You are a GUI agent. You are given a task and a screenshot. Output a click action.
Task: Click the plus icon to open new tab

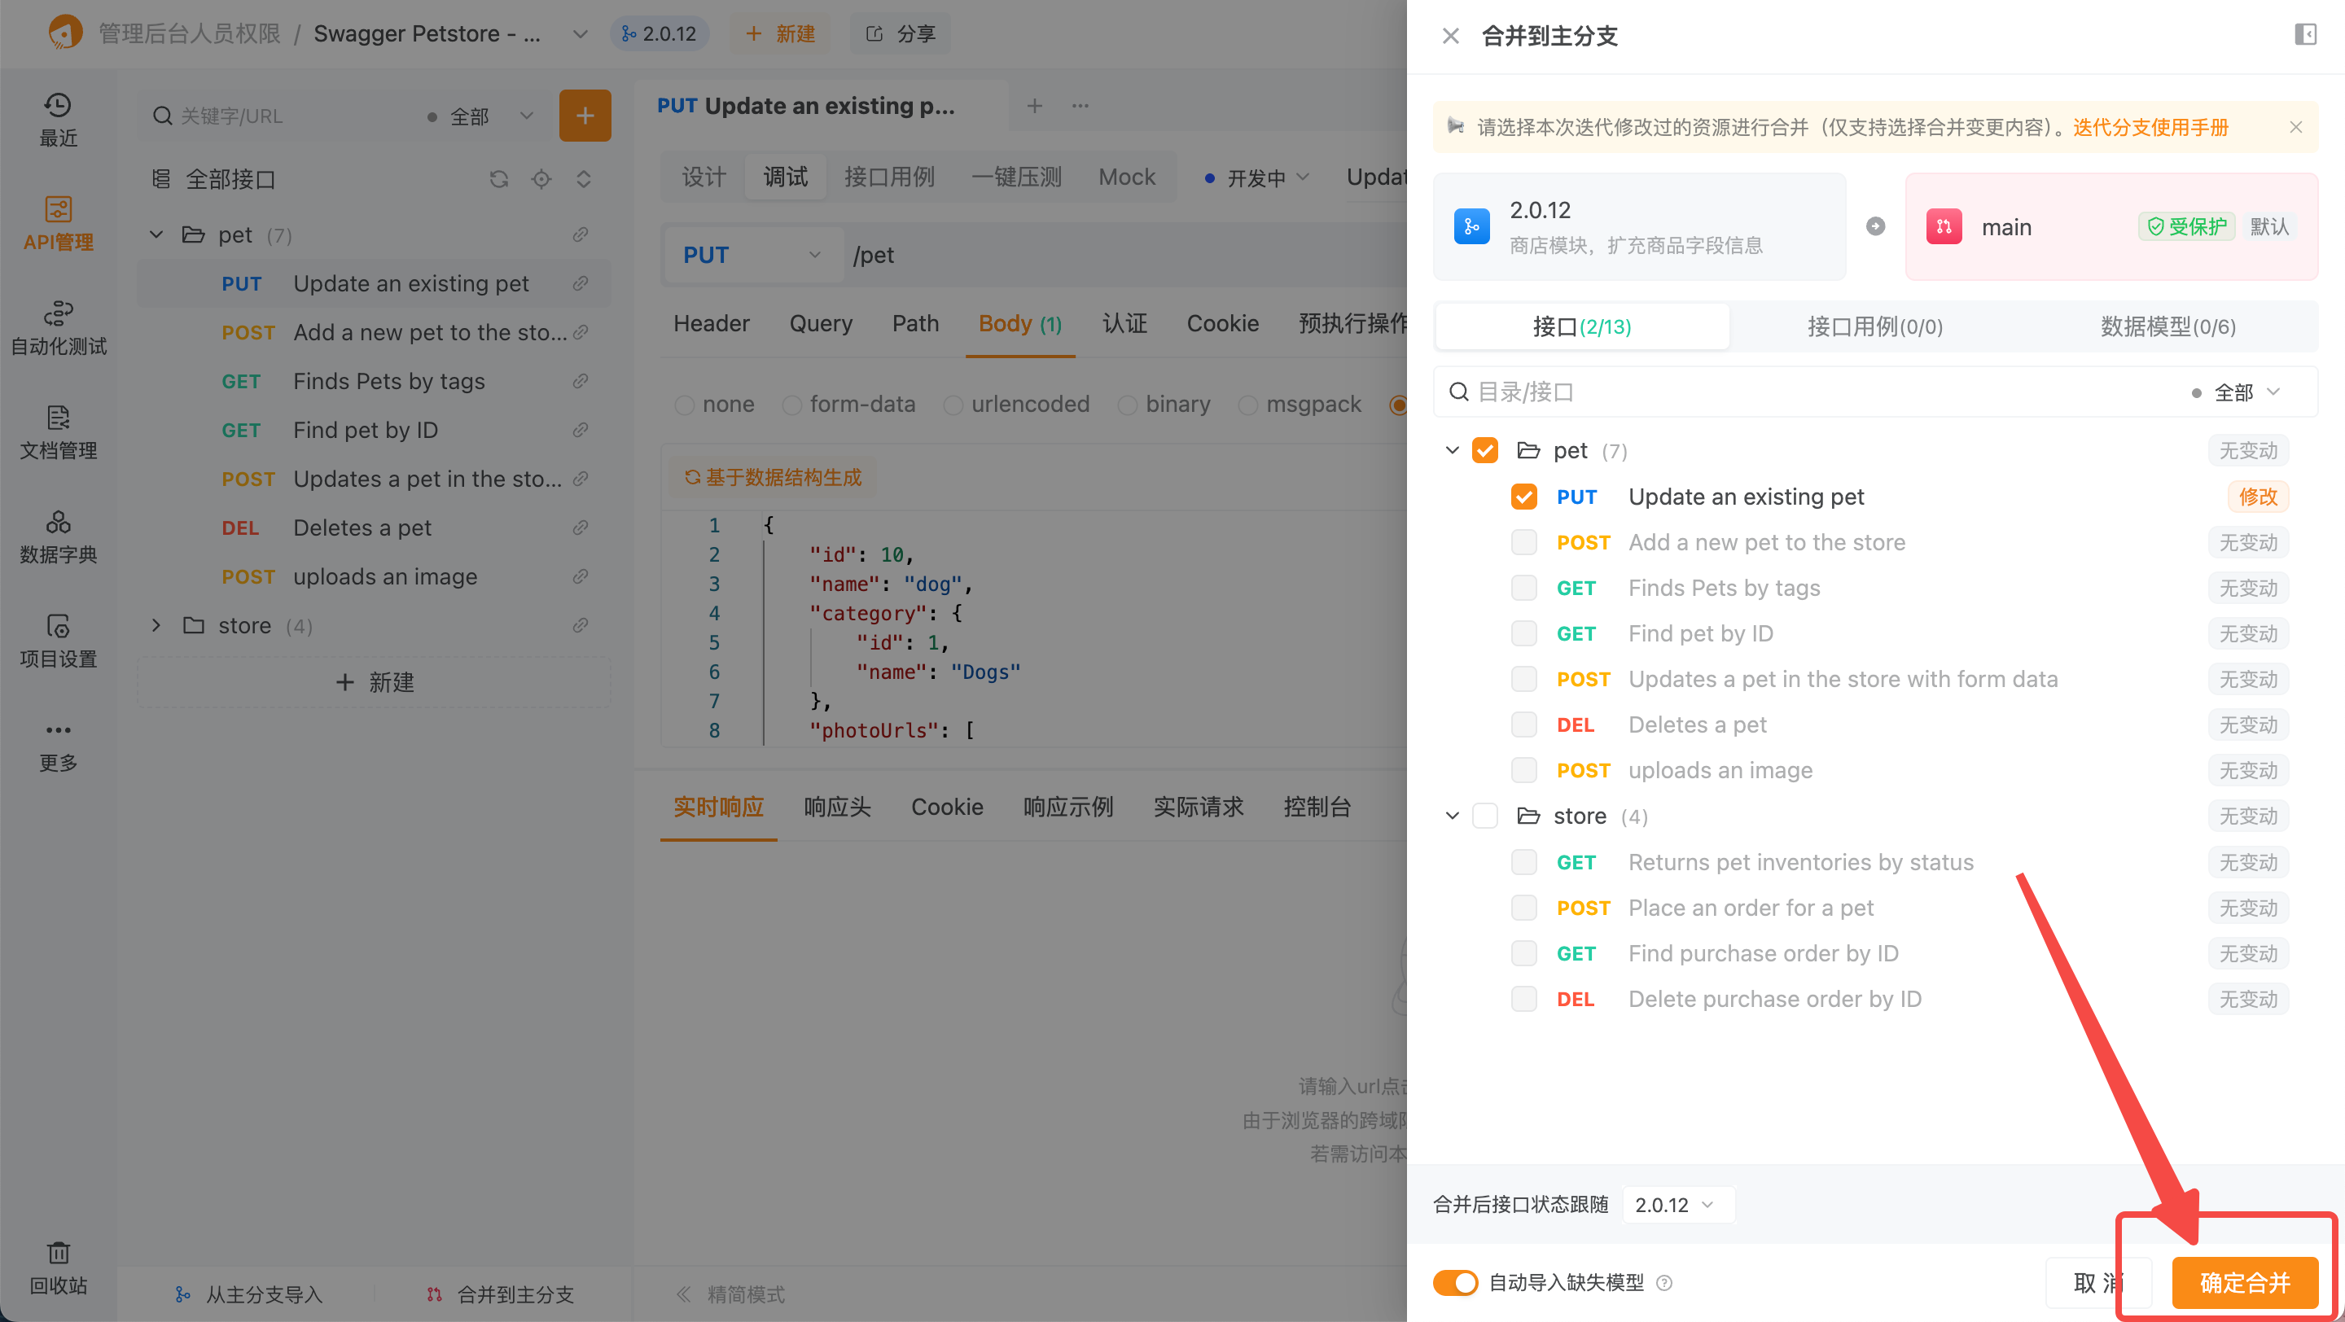pos(1034,106)
